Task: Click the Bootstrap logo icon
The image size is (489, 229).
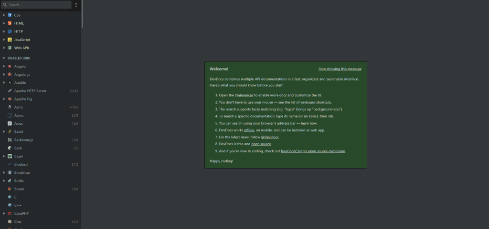Action: 10,172
